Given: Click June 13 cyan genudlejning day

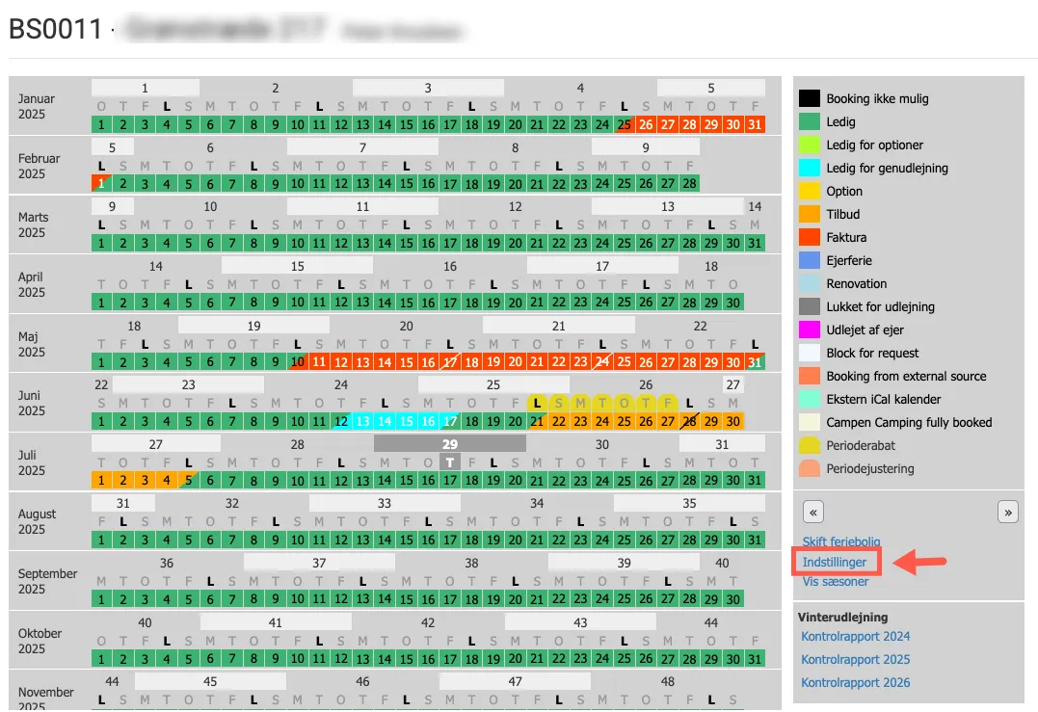Looking at the screenshot, I should pyautogui.click(x=362, y=421).
